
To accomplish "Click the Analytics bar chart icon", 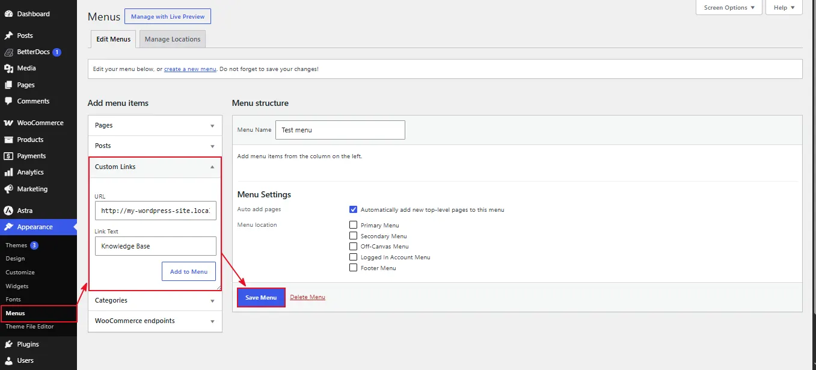I will (8, 172).
